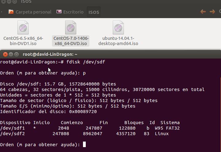The height and width of the screenshot is (152, 221).
Task: Focus the fdisk command prompt cursor
Action: tap(85, 144)
